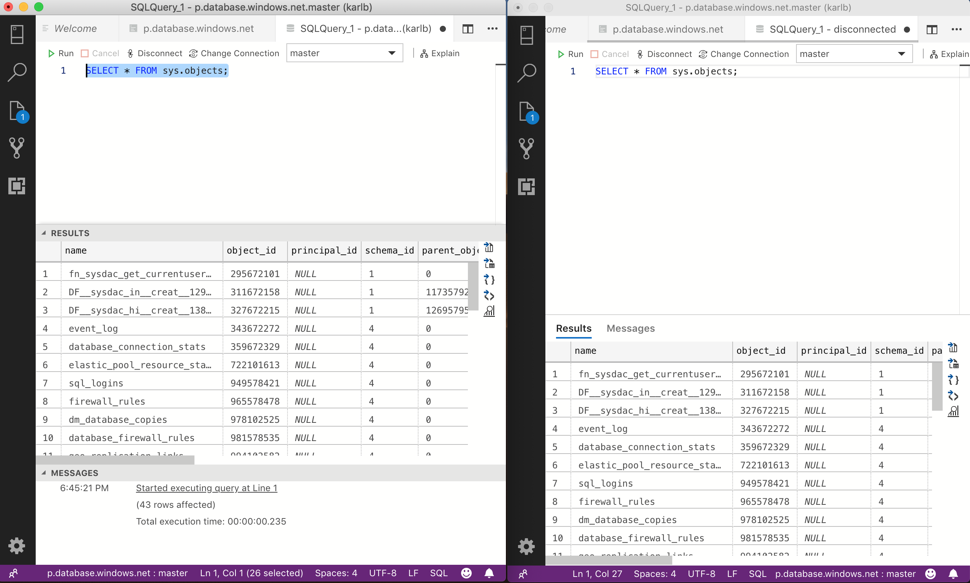Click notification bell in right status bar

(x=953, y=574)
